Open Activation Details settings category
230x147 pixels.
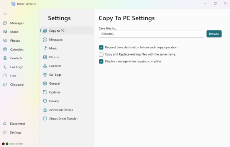coord(67,110)
